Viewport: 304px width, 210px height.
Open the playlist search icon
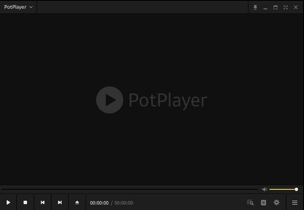(x=250, y=203)
